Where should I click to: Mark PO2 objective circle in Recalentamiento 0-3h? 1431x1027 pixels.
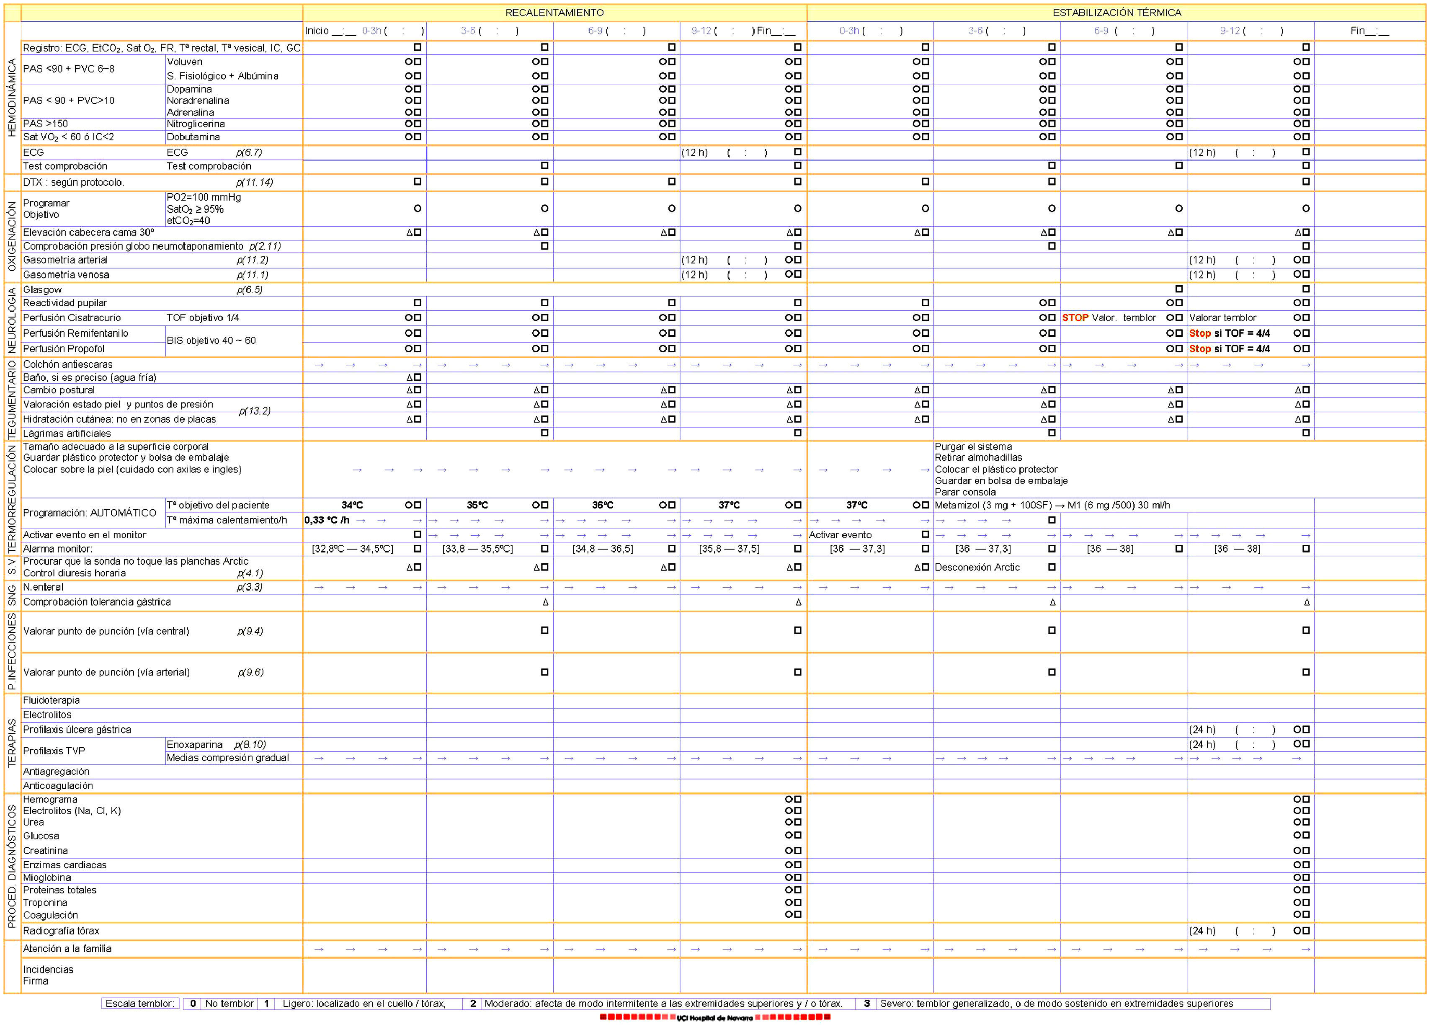[x=417, y=208]
